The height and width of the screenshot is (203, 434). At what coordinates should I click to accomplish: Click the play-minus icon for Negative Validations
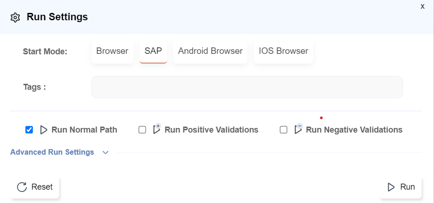pos(298,129)
